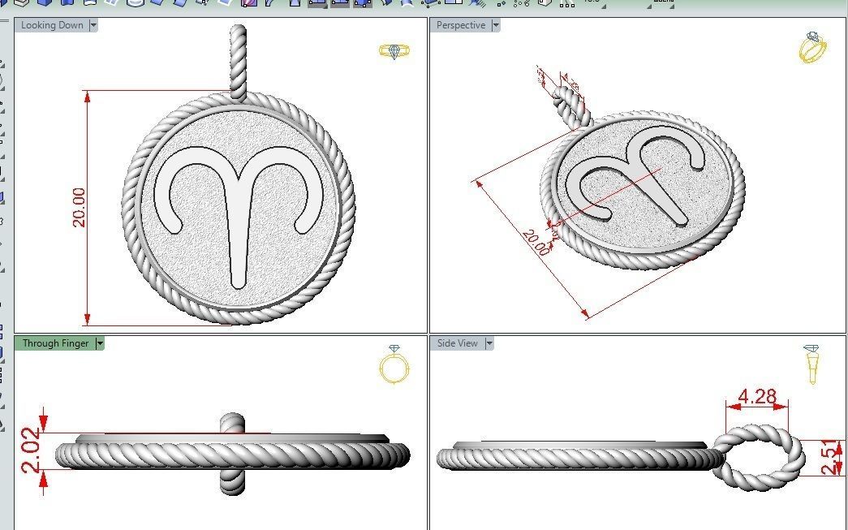Click the top-down ring icon in Looking Down

click(x=394, y=51)
